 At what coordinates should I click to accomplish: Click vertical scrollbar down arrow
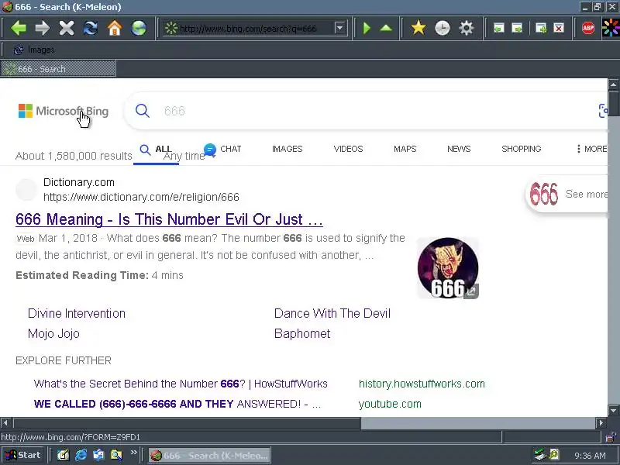pyautogui.click(x=613, y=411)
